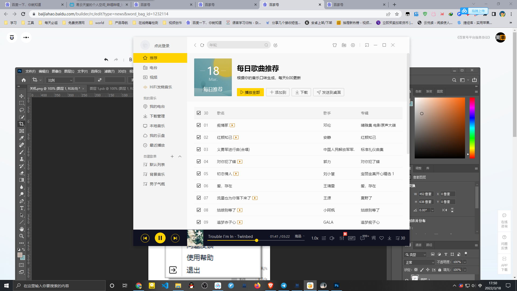Viewport: 517px width, 291px height.
Task: Uncheck song 02 红颜知己
Action: click(199, 137)
